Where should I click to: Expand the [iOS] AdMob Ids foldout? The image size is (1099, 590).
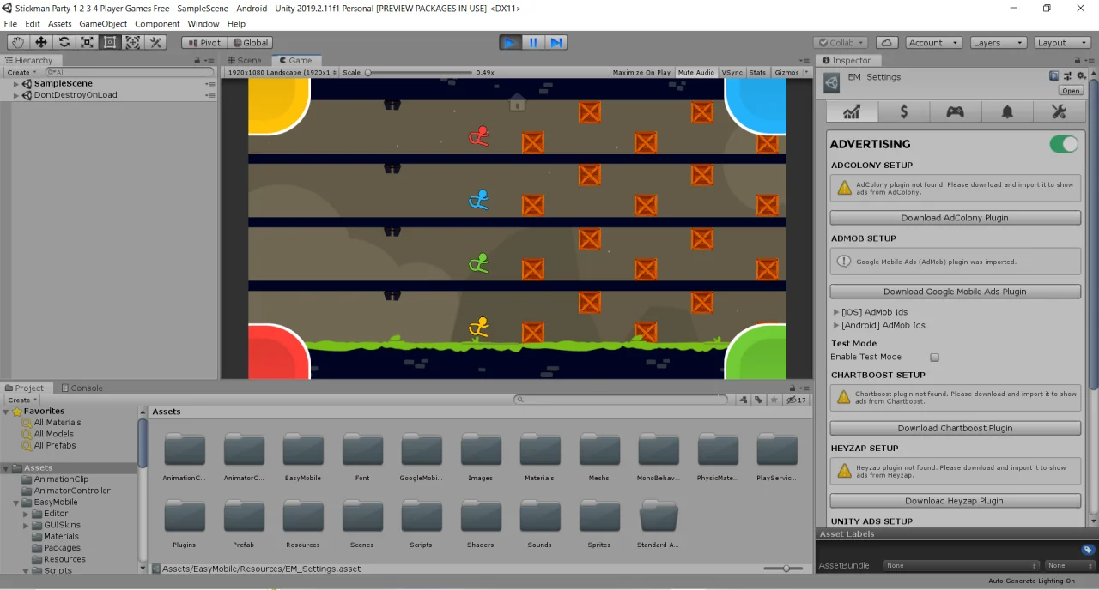click(x=836, y=312)
